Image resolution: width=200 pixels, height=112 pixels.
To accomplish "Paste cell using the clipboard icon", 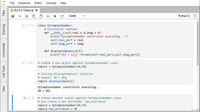I will point(41,16).
